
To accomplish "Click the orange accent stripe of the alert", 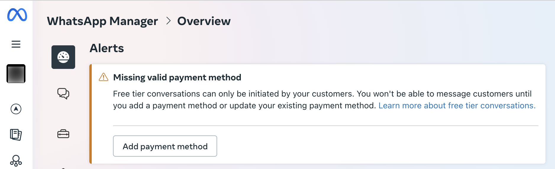I will click(91, 114).
